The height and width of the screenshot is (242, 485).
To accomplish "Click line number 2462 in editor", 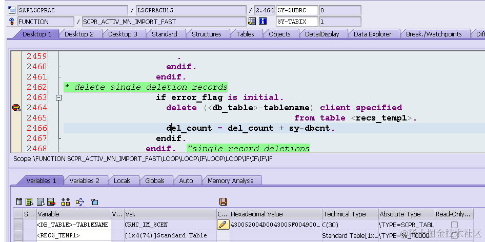I will [36, 87].
